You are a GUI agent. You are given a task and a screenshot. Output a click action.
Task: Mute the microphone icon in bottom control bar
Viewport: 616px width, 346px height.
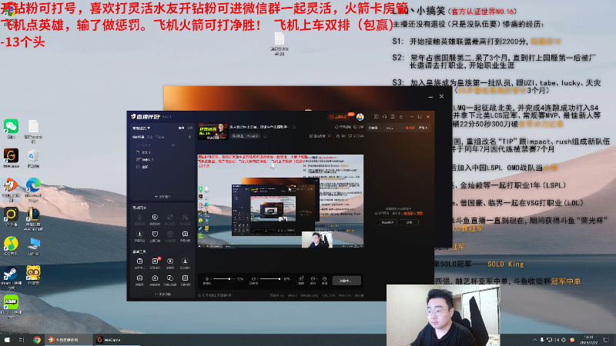click(x=207, y=279)
